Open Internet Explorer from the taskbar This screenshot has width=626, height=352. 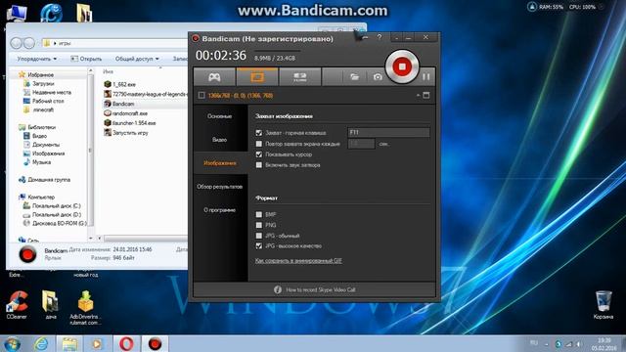[x=41, y=343]
